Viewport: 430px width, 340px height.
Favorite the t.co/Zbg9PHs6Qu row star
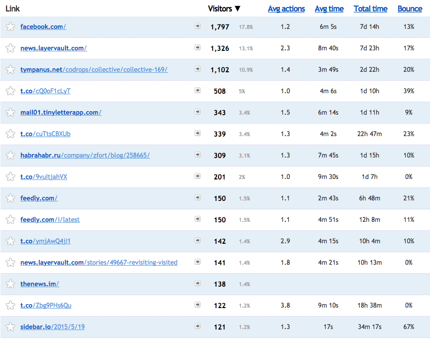[10, 305]
